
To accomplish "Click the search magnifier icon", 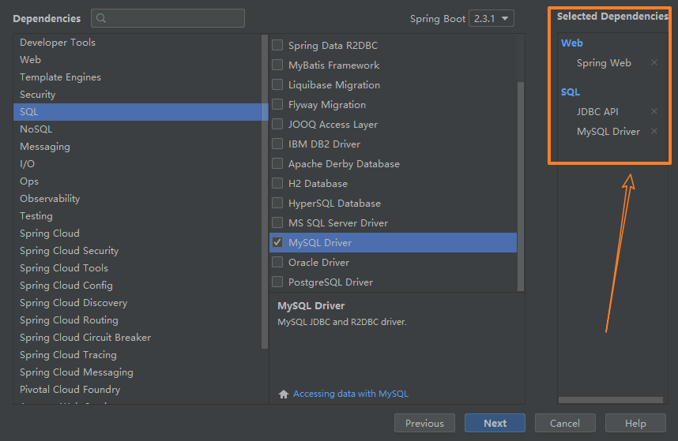I will click(101, 18).
